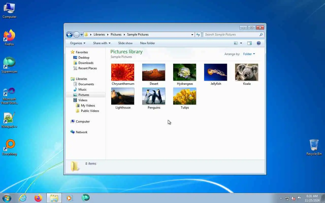
Task: Click the Microsoft Visual Studio desktop shortcut
Action: (9, 95)
